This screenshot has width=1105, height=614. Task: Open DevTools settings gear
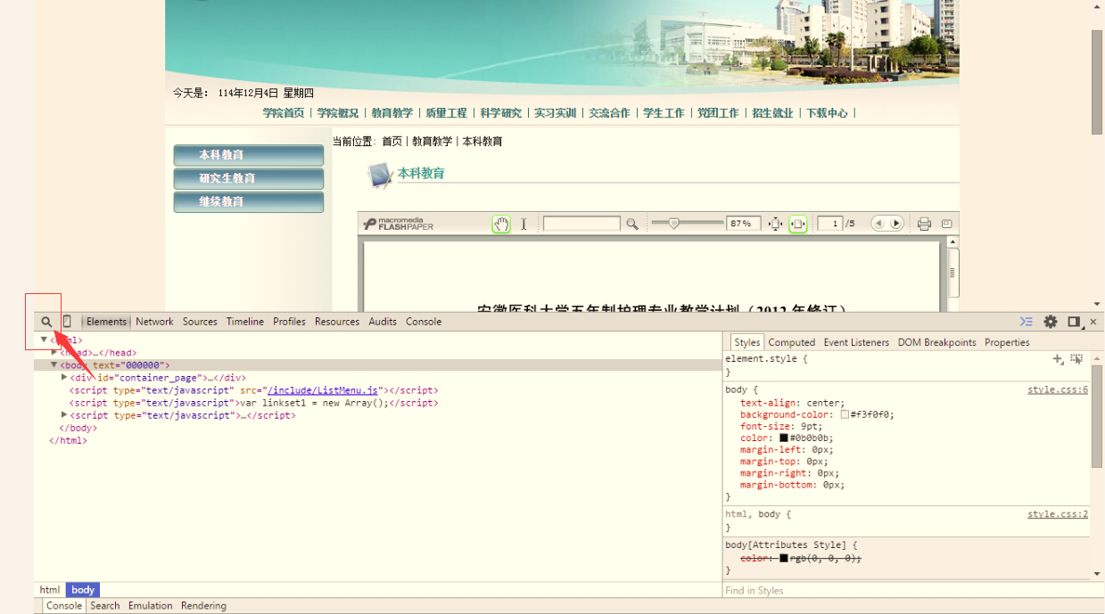coord(1051,322)
